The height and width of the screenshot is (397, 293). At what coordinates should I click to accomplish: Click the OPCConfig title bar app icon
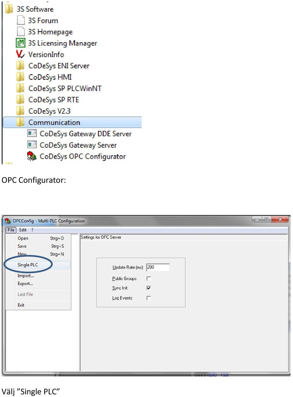[x=8, y=221]
